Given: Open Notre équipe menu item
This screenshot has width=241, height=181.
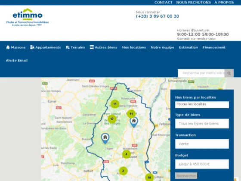Looking at the screenshot, I should click(x=163, y=47).
